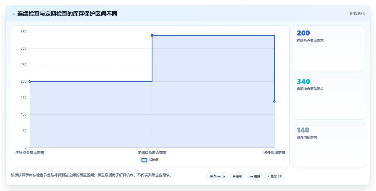Select the 进度 tag
Viewport: 376px width, 191px height.
(255, 176)
